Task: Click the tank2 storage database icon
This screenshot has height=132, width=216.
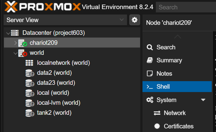Action: point(29,113)
